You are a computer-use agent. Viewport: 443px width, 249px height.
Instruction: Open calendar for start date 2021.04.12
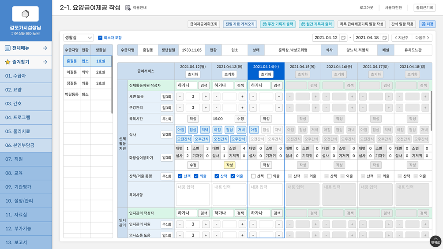coord(343,37)
